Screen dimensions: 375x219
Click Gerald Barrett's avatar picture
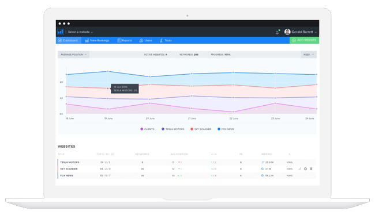(287, 32)
